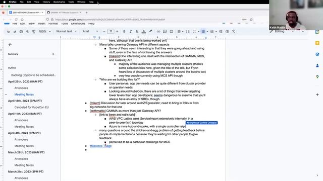
Task: Open the Apple menu
Action: coord(4,2)
